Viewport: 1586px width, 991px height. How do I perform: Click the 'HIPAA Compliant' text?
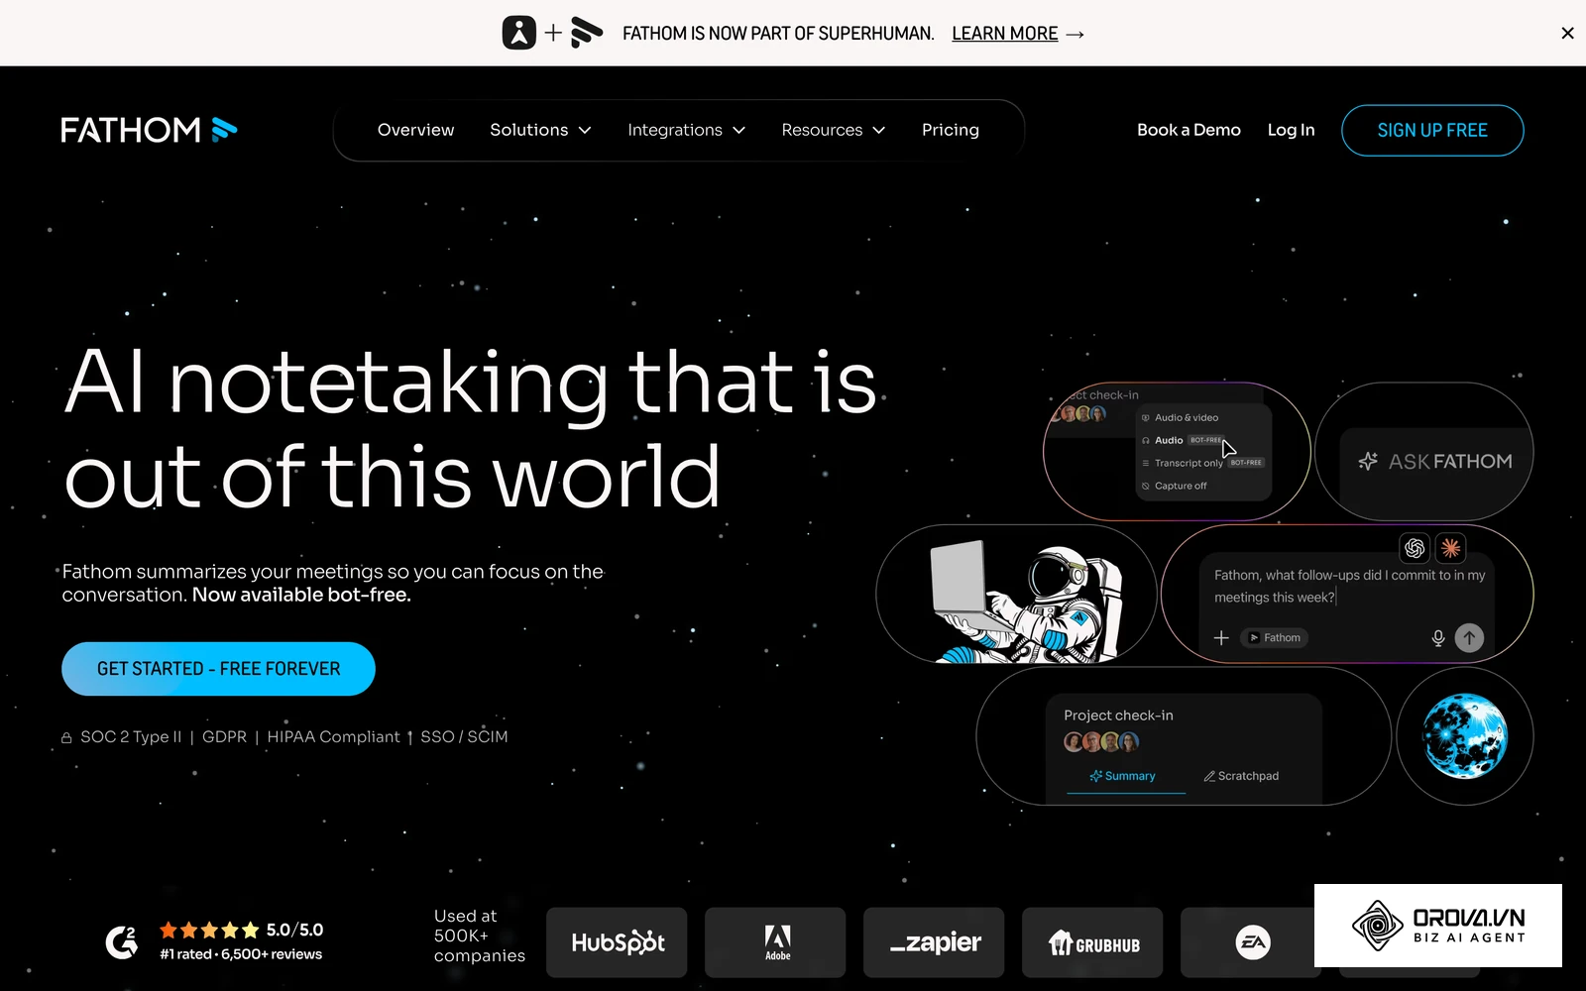pos(333,736)
